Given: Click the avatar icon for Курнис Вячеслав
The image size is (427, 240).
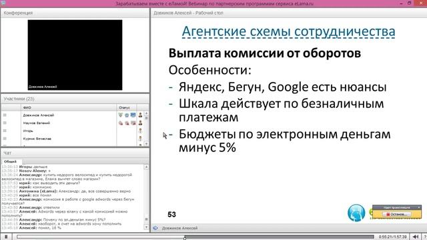Looking at the screenshot, I should (x=140, y=139).
